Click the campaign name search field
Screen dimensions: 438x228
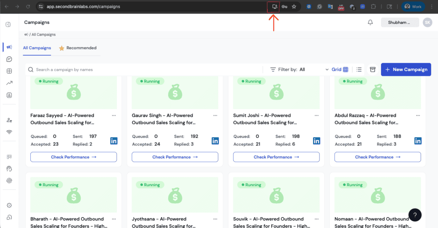[x=145, y=70]
